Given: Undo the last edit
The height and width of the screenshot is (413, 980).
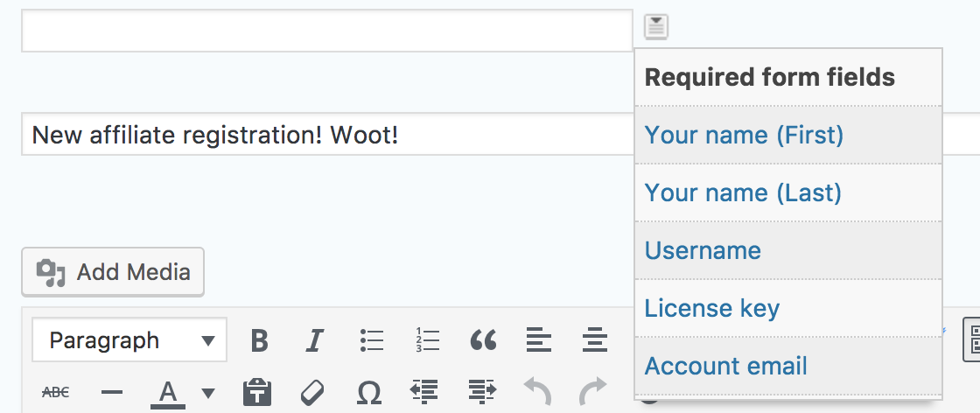Looking at the screenshot, I should (x=537, y=392).
